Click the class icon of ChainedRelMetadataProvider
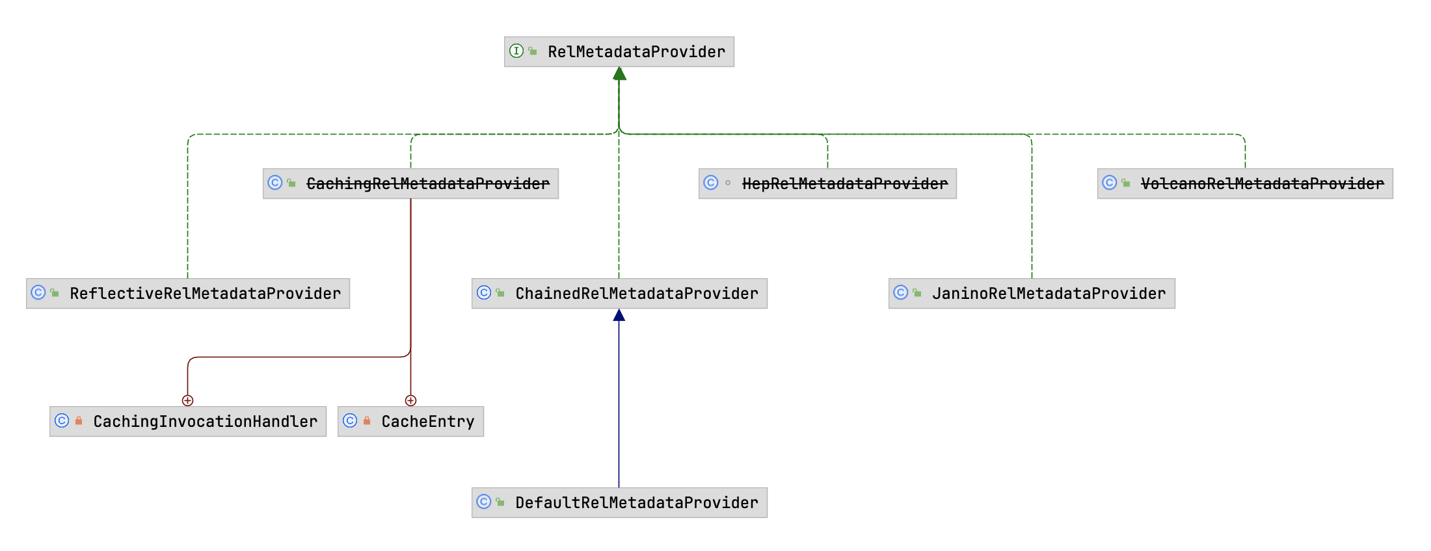Viewport: 1431px width, 551px height. [x=484, y=292]
